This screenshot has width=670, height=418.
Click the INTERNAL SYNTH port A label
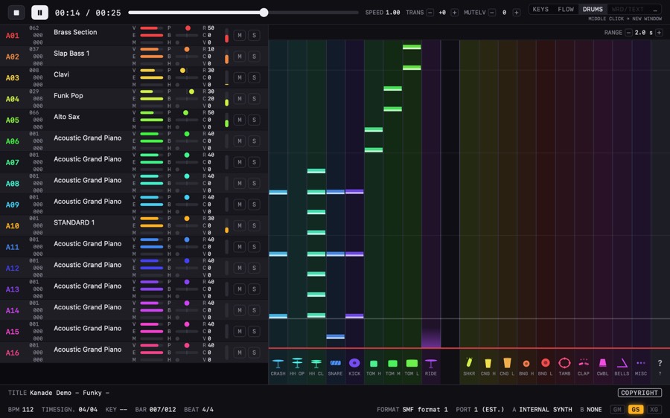(x=545, y=410)
